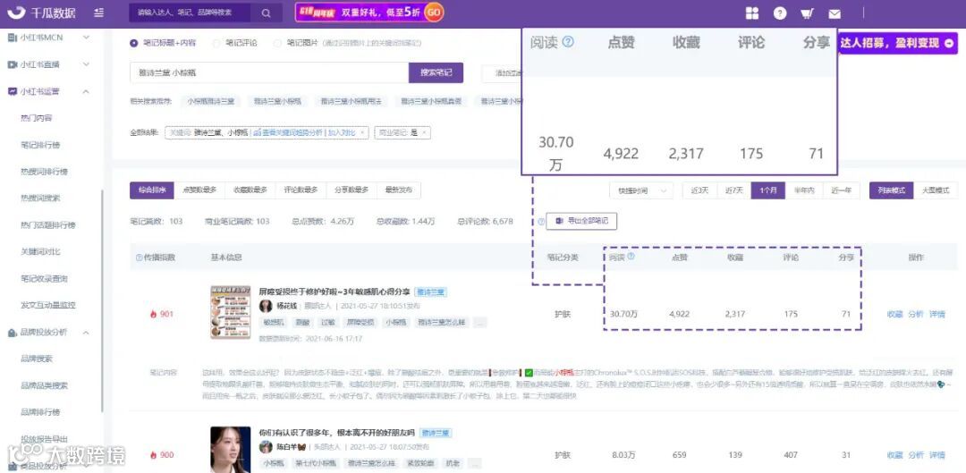The image size is (966, 473).
Task: Open 笔记排行榜 in the sidebar
Action: (x=40, y=145)
